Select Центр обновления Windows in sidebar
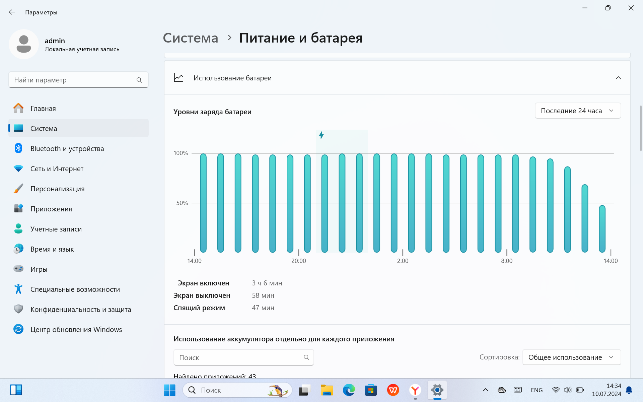The width and height of the screenshot is (643, 402). [78, 329]
